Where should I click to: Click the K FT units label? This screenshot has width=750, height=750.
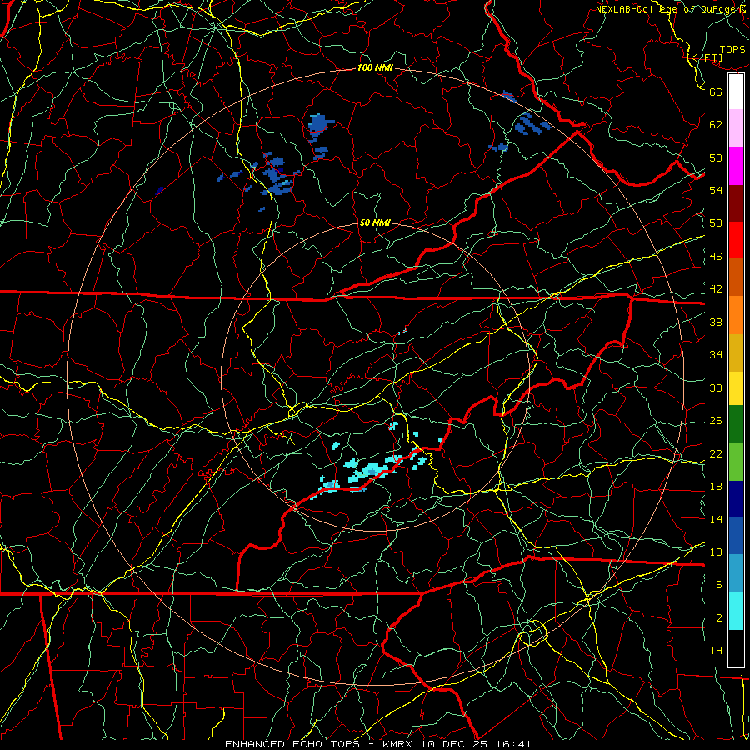[x=705, y=58]
